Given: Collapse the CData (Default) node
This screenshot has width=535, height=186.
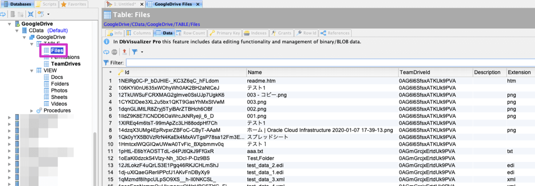Looking at the screenshot, I should (17, 30).
